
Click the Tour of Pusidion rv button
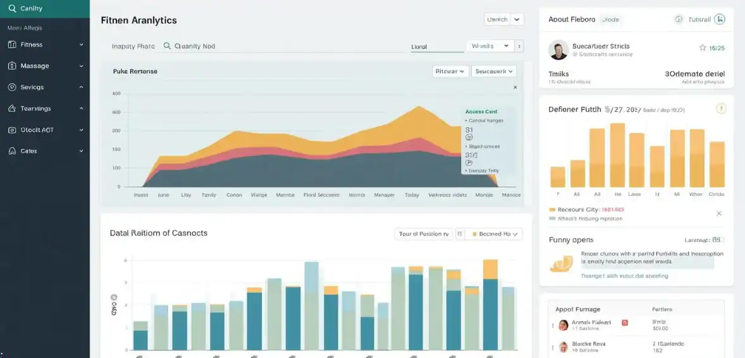pyautogui.click(x=423, y=234)
